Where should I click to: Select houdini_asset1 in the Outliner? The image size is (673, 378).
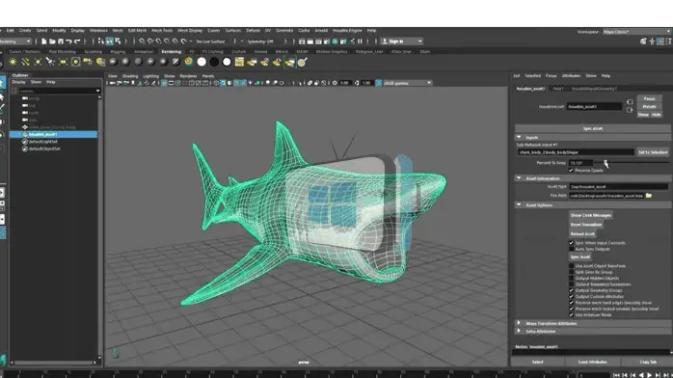point(54,134)
